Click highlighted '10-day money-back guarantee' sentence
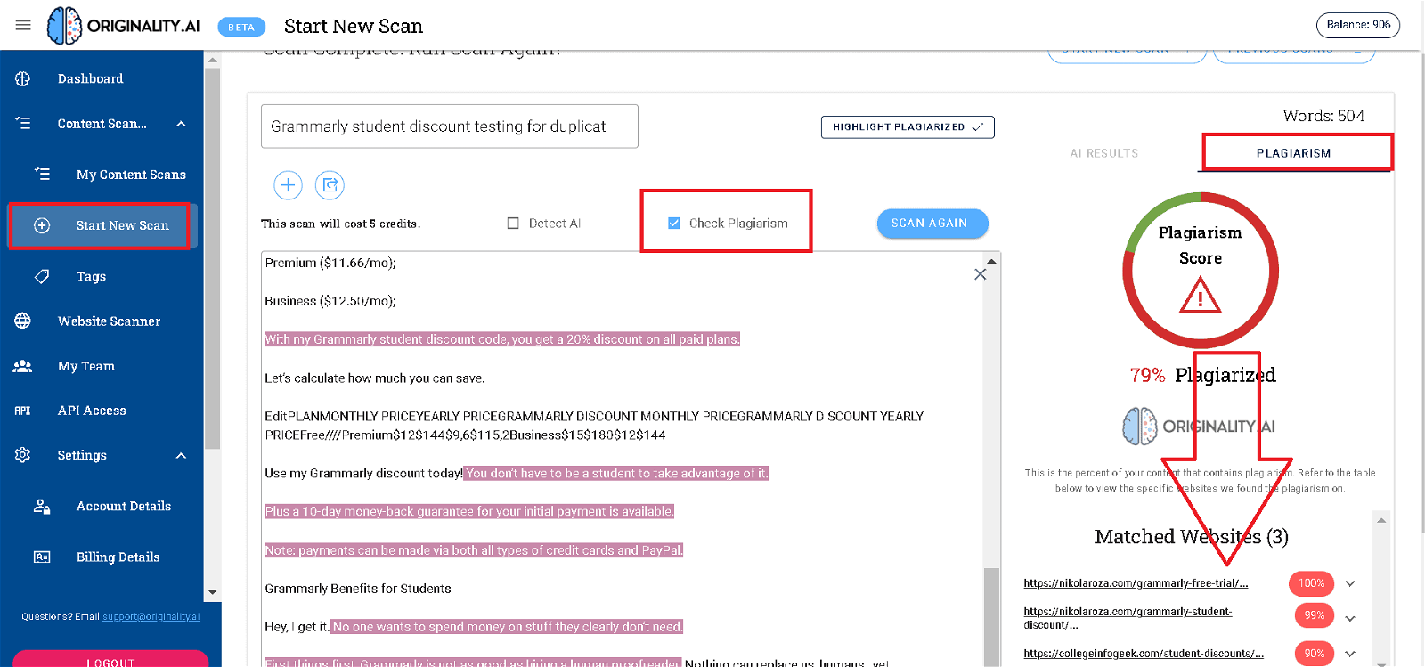This screenshot has width=1425, height=667. point(469,511)
